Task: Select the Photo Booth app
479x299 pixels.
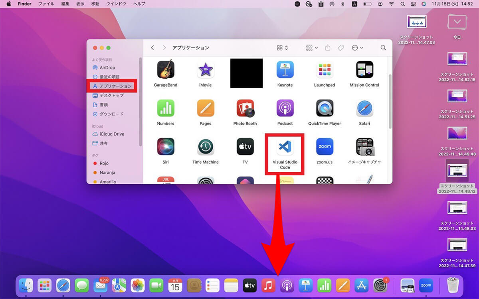Action: point(245,108)
